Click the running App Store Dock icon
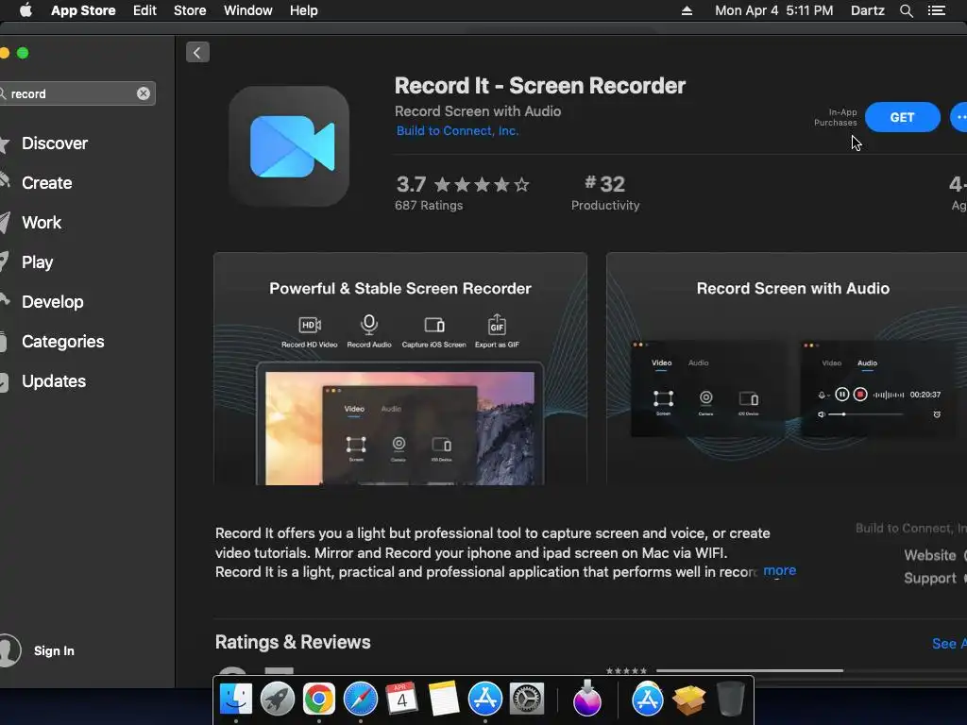This screenshot has width=967, height=725. click(x=484, y=700)
